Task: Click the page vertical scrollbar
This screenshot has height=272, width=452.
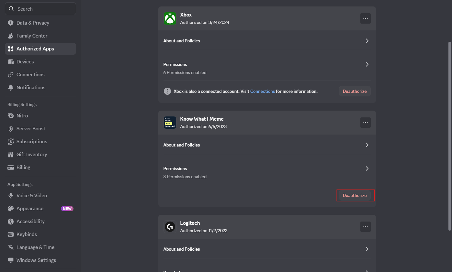Action: [449, 136]
